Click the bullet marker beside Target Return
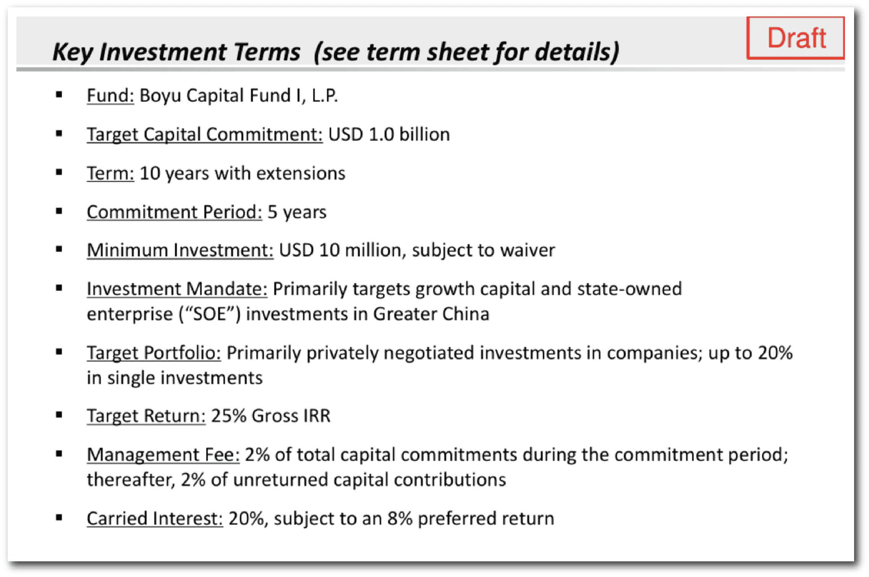This screenshot has width=869, height=577. click(x=59, y=415)
